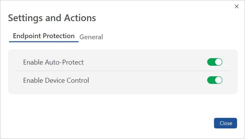Click the green area of Auto-Protect switch
This screenshot has width=245, height=139.
[x=211, y=62]
